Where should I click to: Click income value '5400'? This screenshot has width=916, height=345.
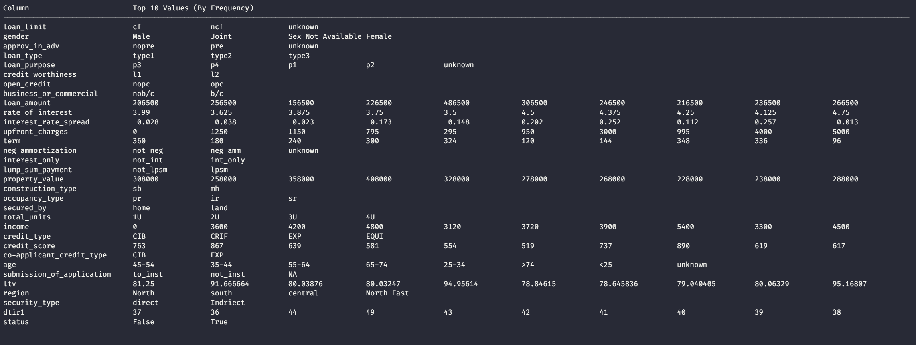coord(685,227)
